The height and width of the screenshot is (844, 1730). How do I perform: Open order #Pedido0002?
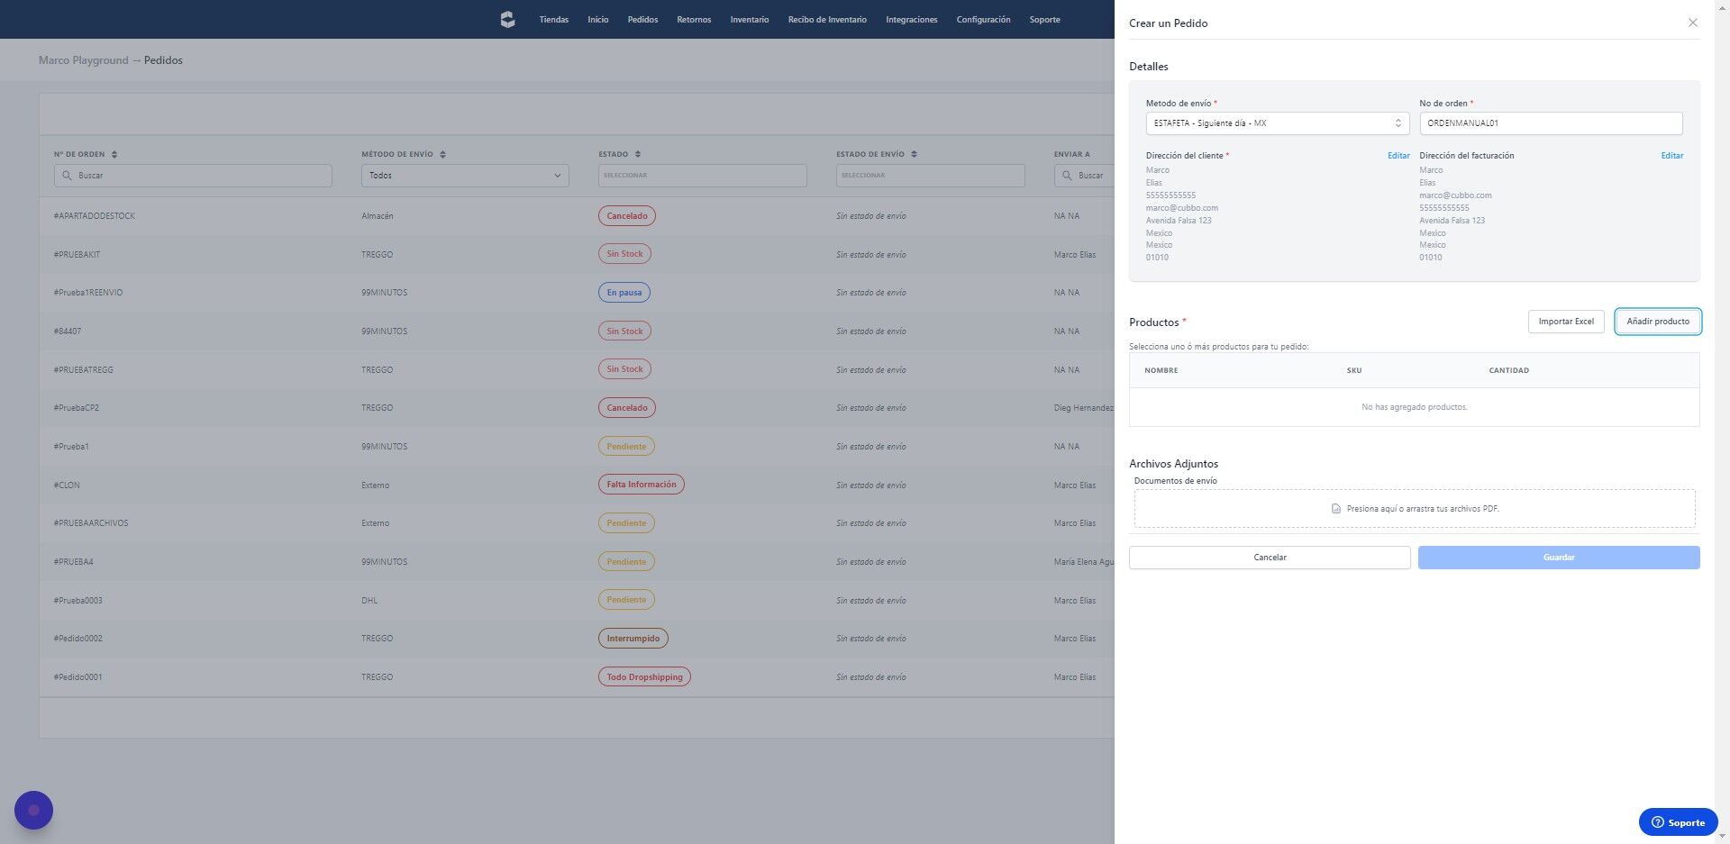(x=78, y=639)
